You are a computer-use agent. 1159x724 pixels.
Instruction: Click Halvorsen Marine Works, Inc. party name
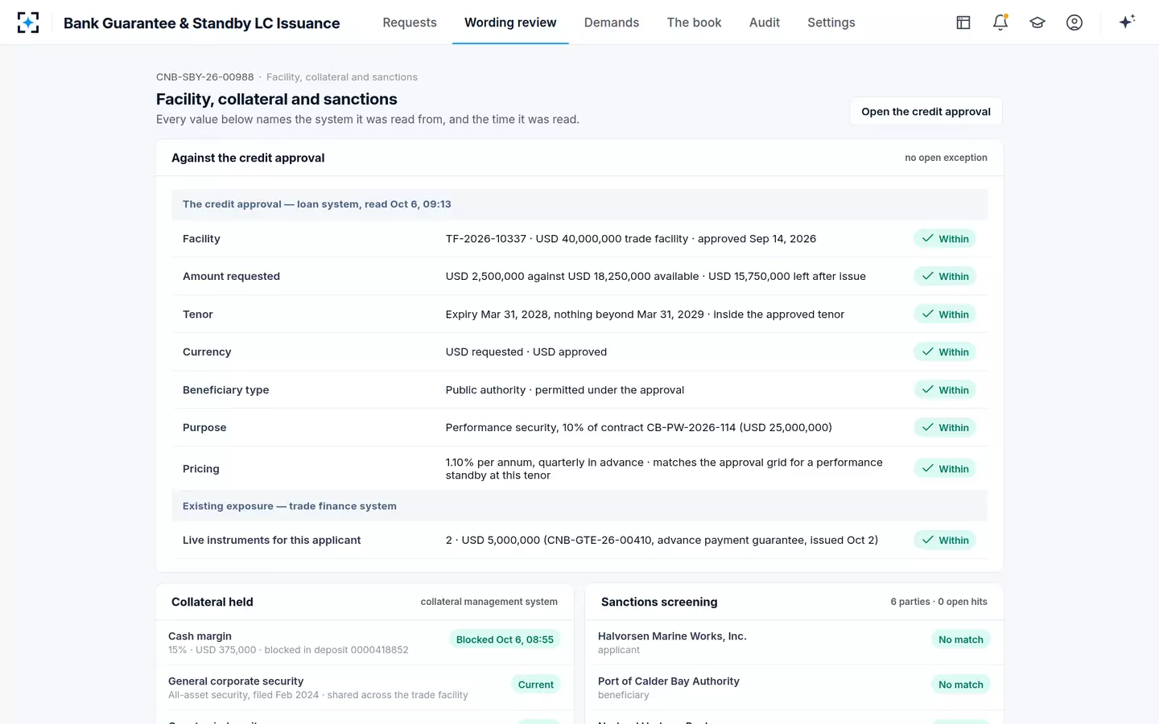point(672,636)
